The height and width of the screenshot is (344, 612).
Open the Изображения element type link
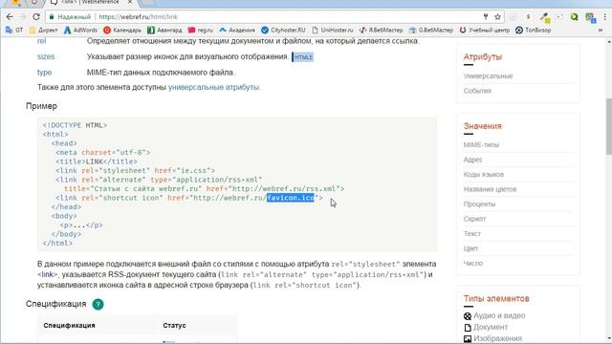[497, 338]
